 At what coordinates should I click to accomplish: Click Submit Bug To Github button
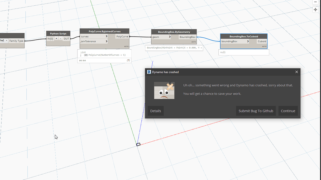pyautogui.click(x=256, y=111)
